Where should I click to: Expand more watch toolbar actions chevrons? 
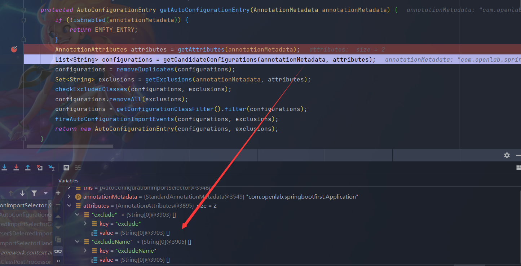pyautogui.click(x=58, y=261)
